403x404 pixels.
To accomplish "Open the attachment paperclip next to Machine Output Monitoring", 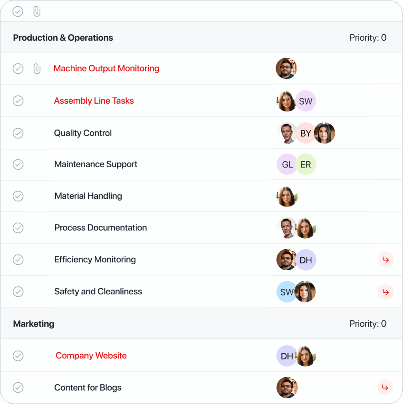I will [x=37, y=68].
